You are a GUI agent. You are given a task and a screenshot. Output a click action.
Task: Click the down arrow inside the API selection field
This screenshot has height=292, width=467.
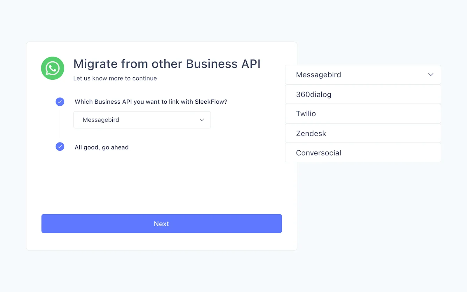[202, 120]
